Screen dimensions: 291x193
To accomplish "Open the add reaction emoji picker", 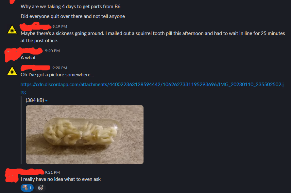I will pyautogui.click(x=41, y=188).
